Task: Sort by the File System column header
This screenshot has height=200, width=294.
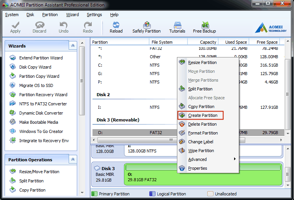Action: point(168,42)
